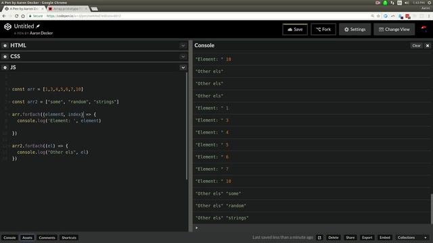
Task: Open the volume indicator
Action: click(x=407, y=3)
